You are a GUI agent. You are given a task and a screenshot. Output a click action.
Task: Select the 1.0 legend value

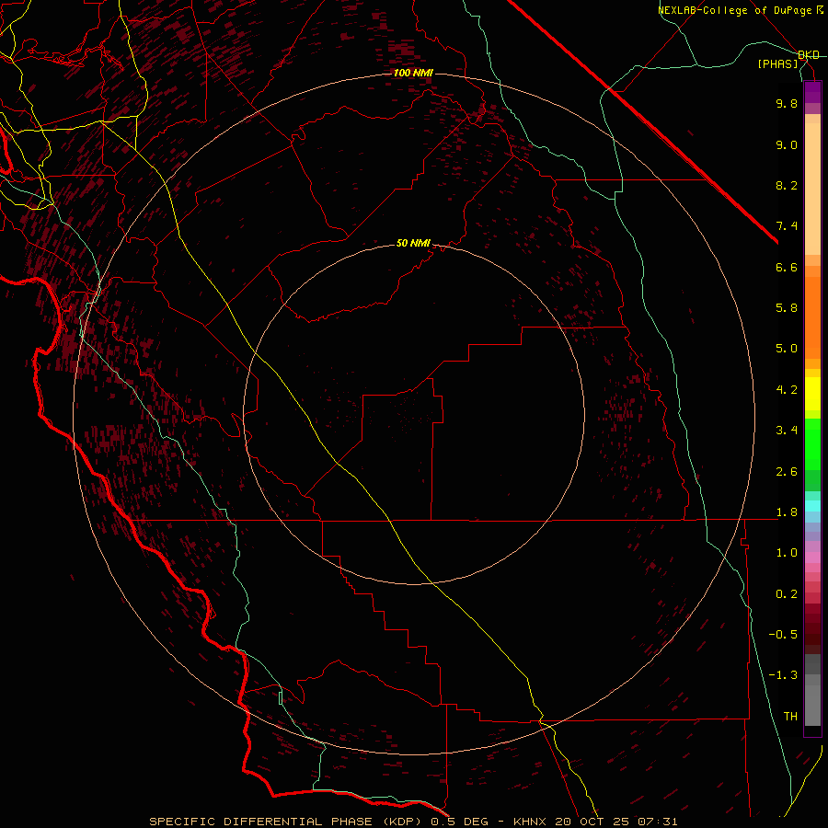[x=787, y=553]
